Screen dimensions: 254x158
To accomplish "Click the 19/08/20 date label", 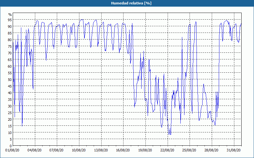I will (145, 150).
